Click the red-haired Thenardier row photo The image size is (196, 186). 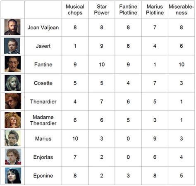[13, 101]
